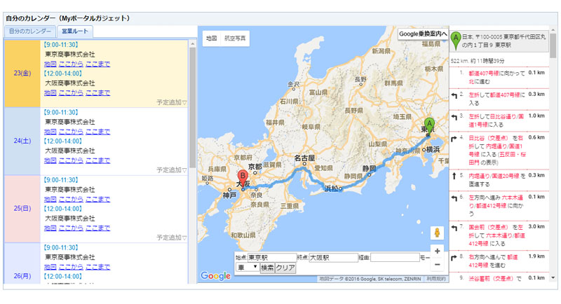This screenshot has height=304, width=561.
Task: Click ここから link for 23(金) 東京商事
Action: click(71, 64)
